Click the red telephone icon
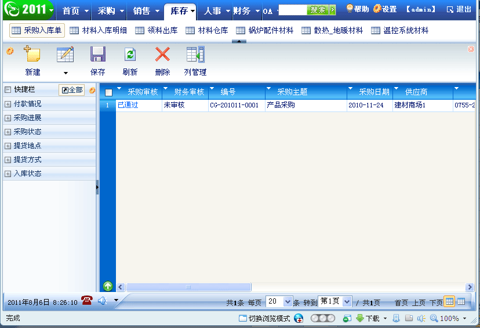Image resolution: width=480 pixels, height=328 pixels. [x=87, y=300]
